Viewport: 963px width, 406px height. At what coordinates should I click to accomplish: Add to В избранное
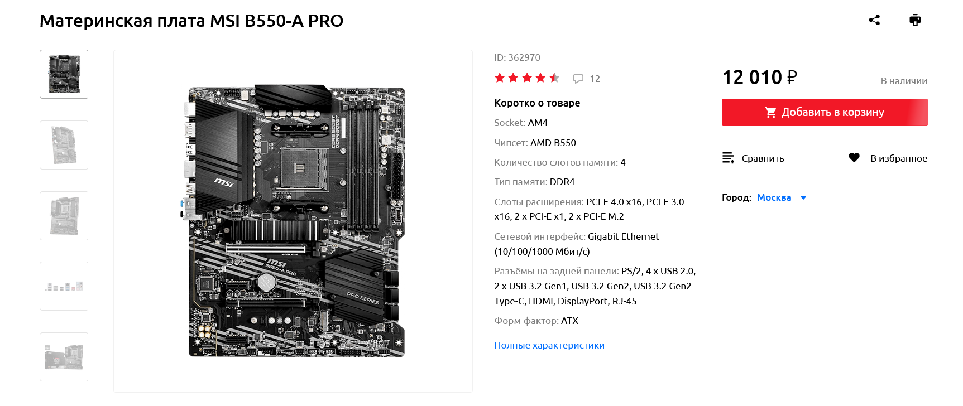coord(898,158)
